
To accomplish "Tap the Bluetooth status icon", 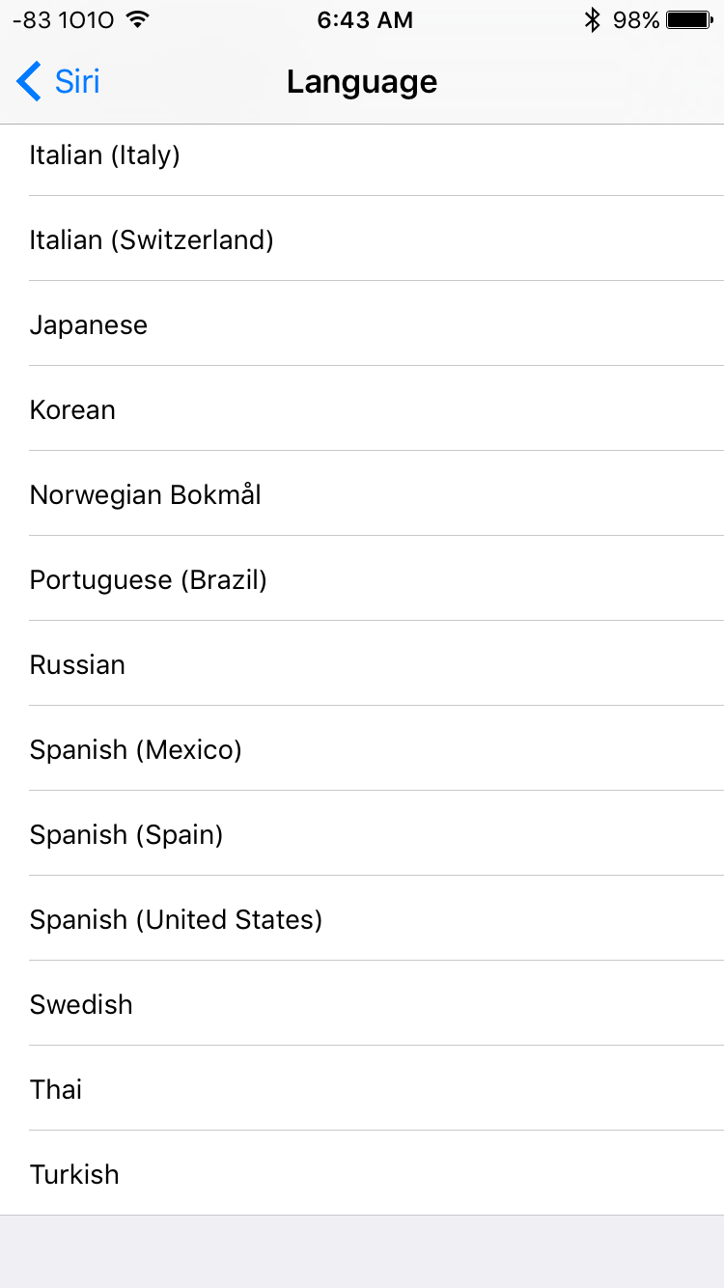I will point(593,19).
